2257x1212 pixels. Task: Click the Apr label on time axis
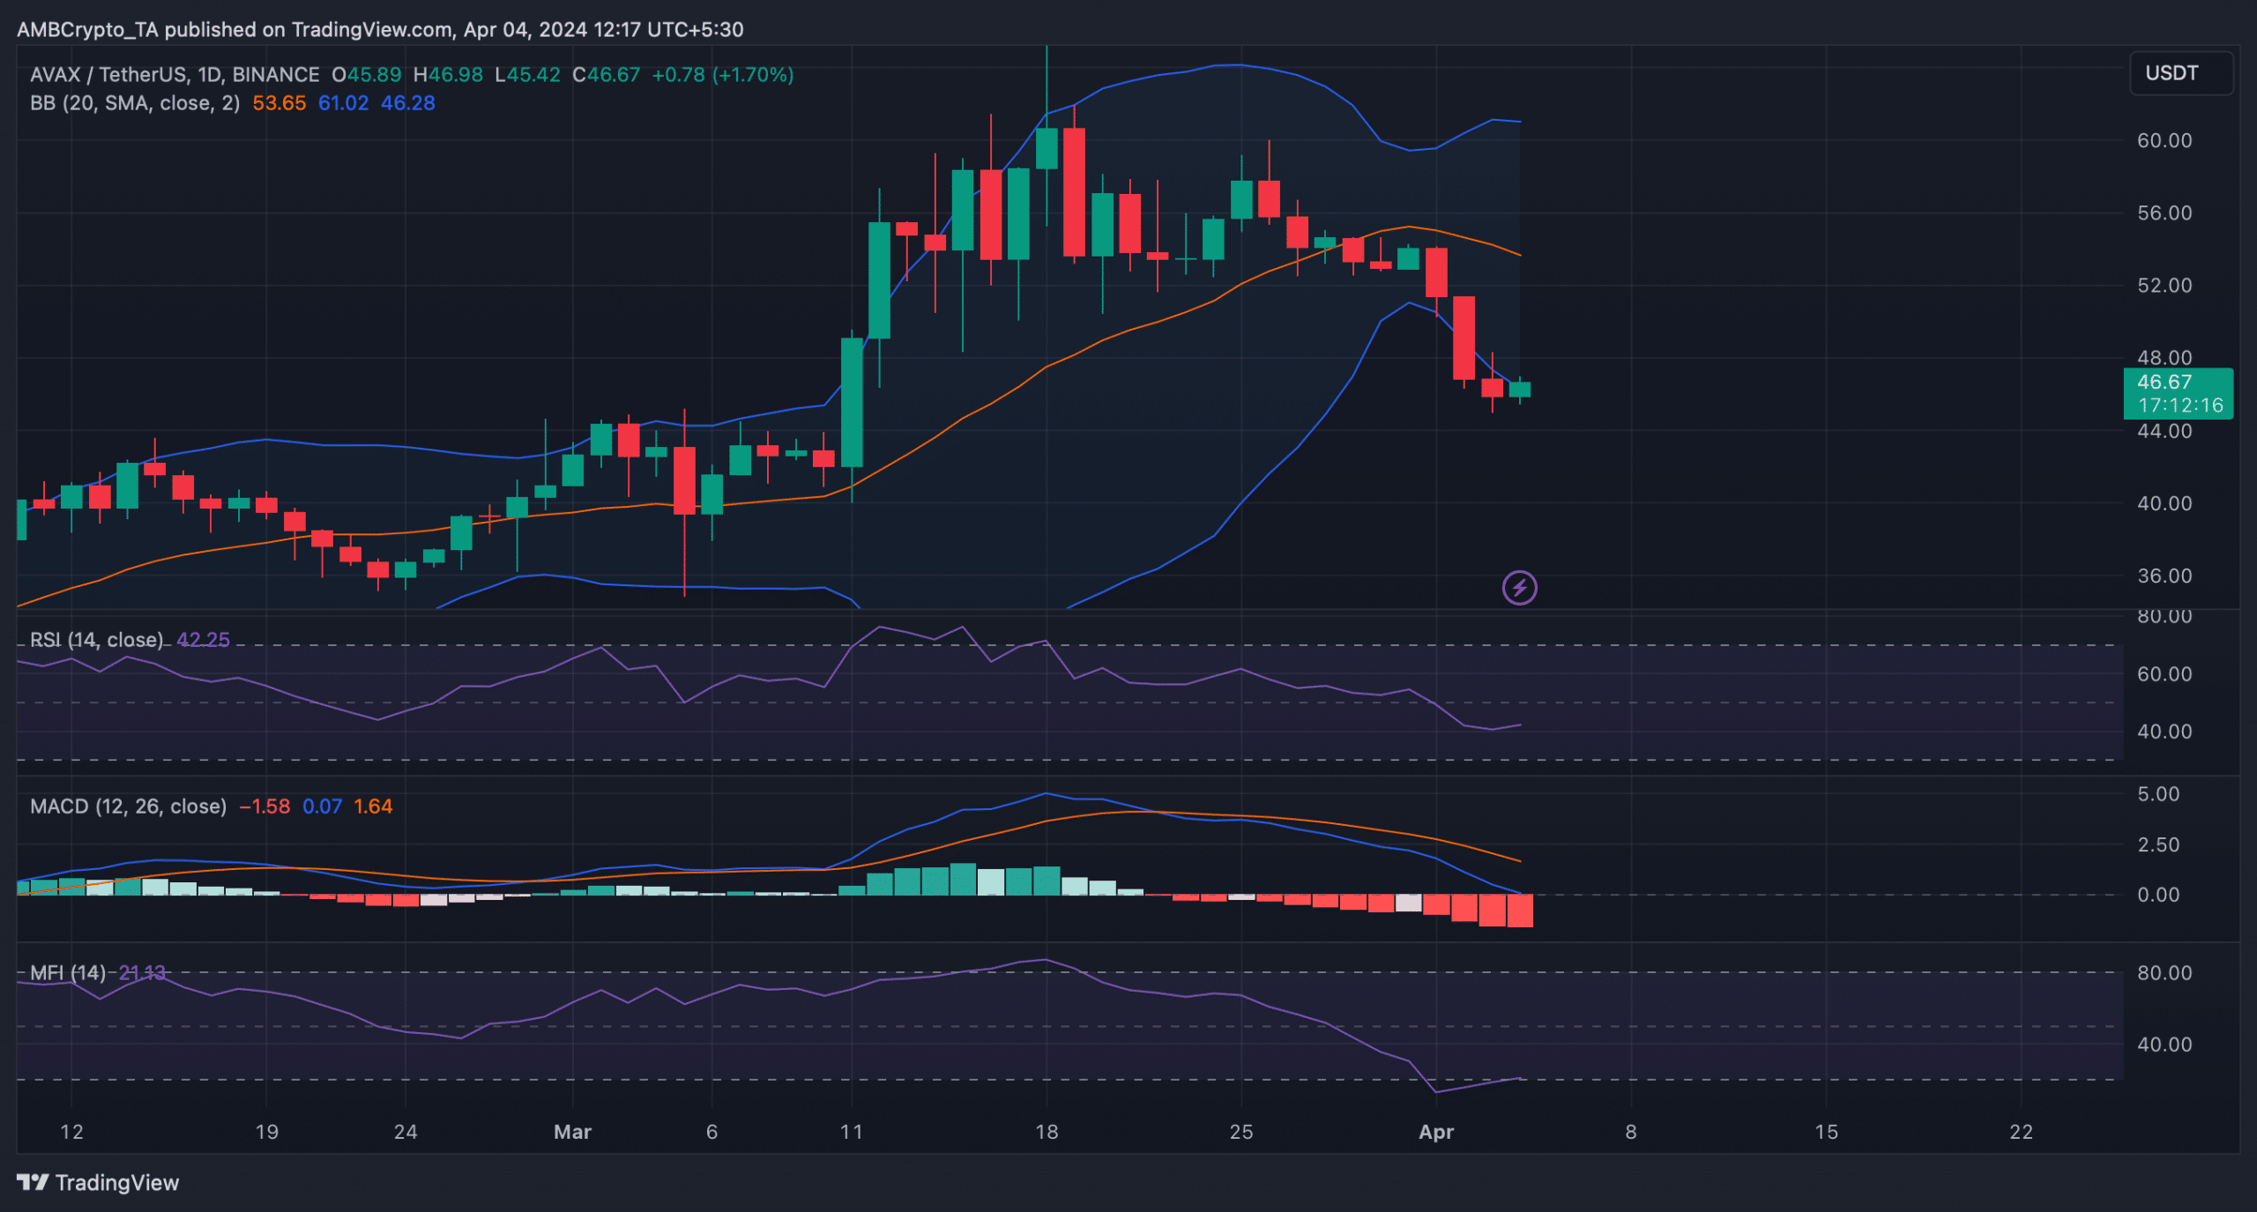[x=1436, y=1131]
